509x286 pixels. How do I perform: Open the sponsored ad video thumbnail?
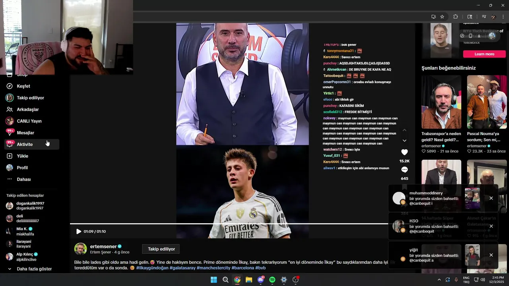[441, 41]
